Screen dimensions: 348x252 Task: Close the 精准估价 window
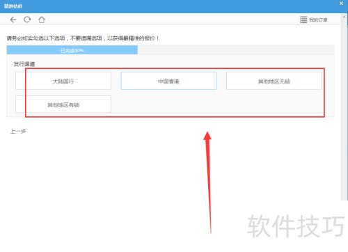click(341, 3)
